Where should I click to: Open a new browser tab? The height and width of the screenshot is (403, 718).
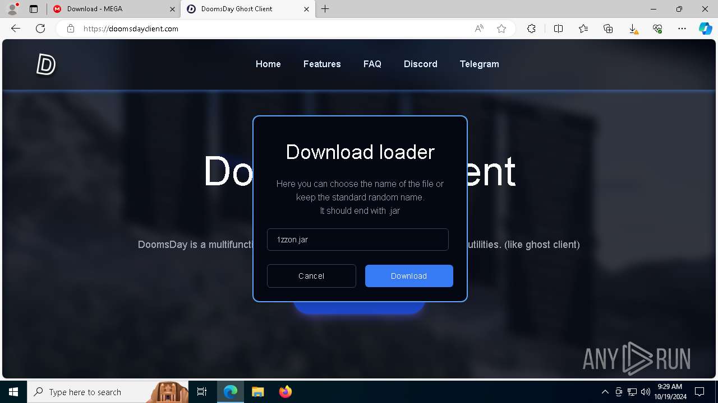[x=325, y=9]
